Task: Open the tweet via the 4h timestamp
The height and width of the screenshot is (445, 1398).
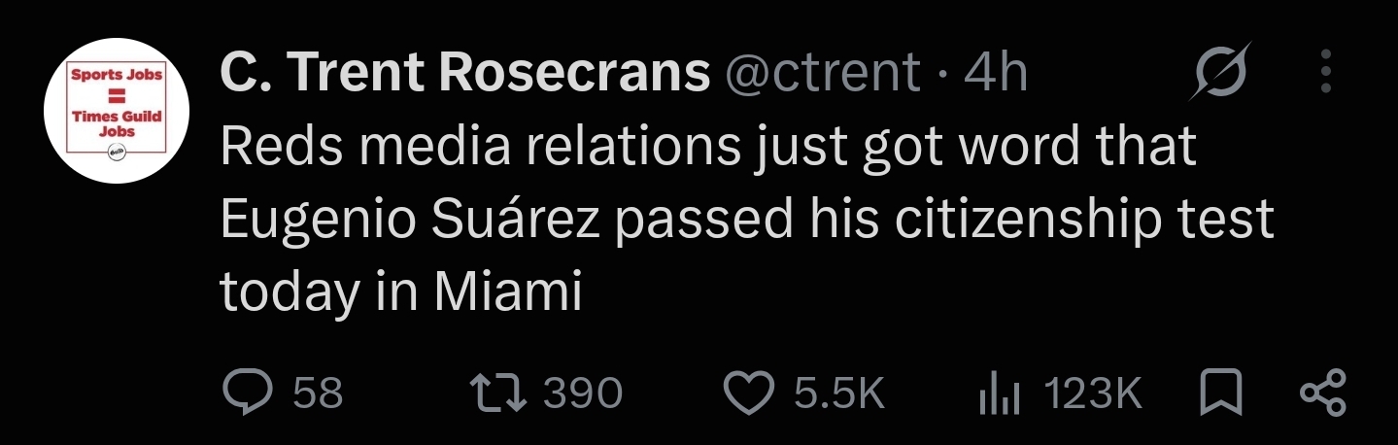Action: point(996,72)
